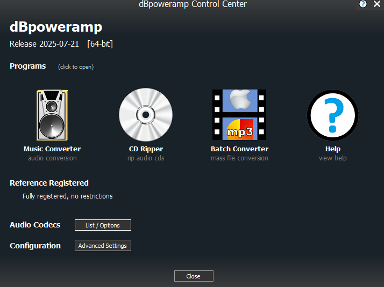Click the 'Reference Registered' heading
Screen dimensions: 384x287
[x=49, y=183]
